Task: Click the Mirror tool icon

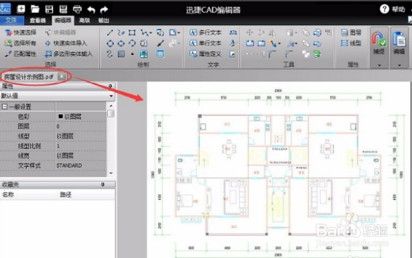Action: (x=272, y=32)
